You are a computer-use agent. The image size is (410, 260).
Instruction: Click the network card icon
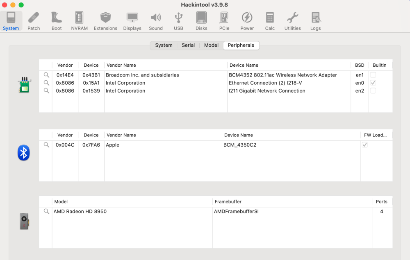25,85
